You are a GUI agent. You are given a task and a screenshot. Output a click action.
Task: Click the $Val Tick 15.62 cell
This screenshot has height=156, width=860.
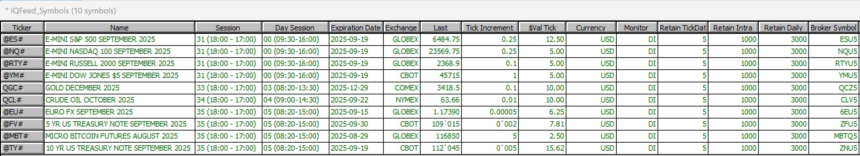(x=542, y=148)
